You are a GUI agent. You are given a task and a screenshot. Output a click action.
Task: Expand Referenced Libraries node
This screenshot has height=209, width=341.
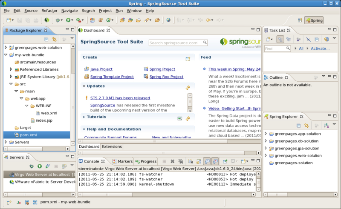pyautogui.click(x=11, y=69)
